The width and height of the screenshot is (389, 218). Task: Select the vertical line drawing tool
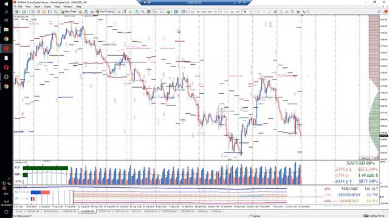click(x=258, y=12)
